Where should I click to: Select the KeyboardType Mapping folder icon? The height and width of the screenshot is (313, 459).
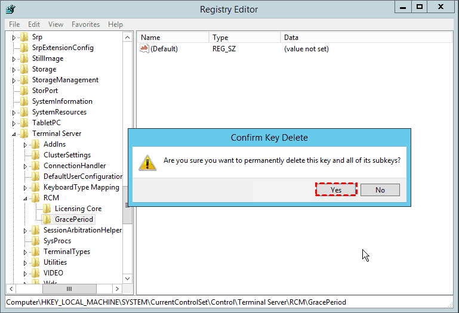point(36,187)
